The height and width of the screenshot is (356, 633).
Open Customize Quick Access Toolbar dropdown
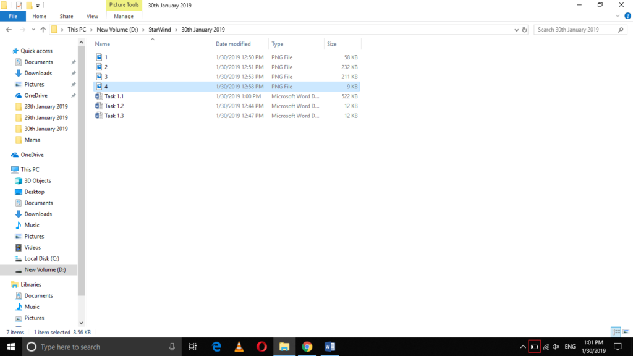38,6
